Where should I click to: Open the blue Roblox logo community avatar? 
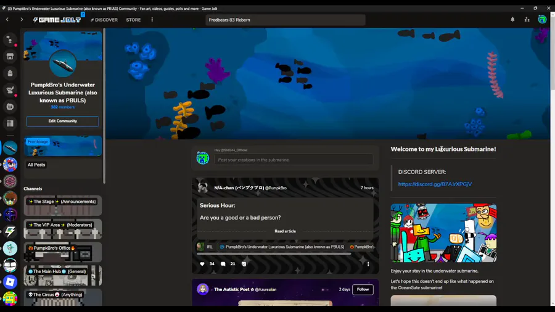click(10, 282)
